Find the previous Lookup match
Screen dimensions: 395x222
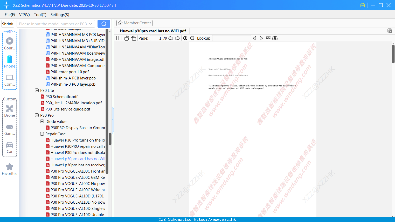(x=254, y=38)
